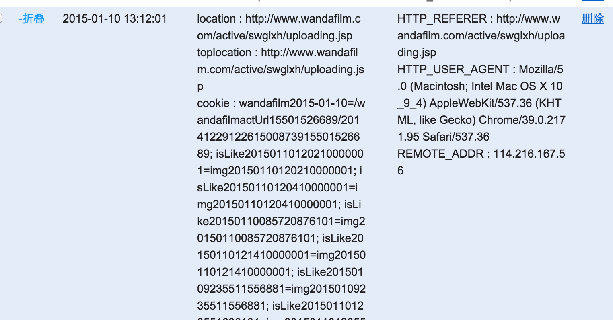This screenshot has height=320, width=613.
Task: Click the isLike20150110120210000 cookie line
Action: click(290, 154)
